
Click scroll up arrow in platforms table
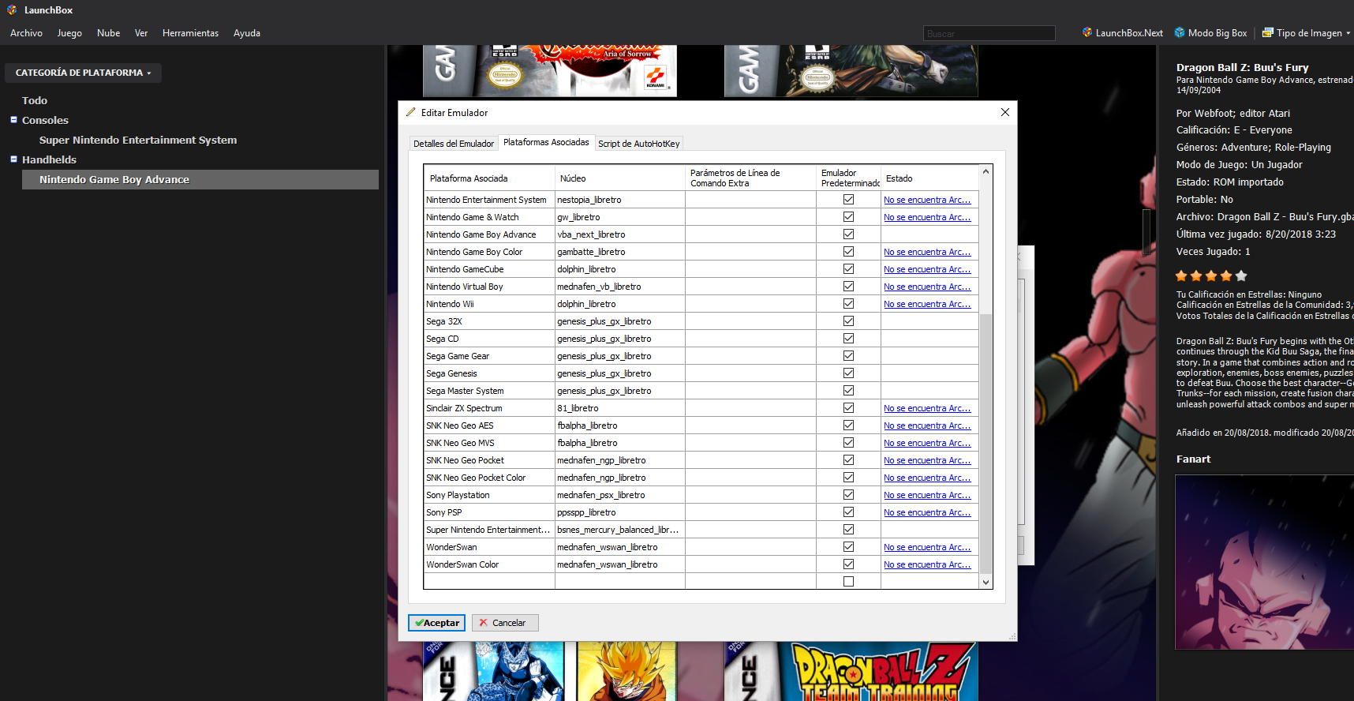[x=986, y=171]
